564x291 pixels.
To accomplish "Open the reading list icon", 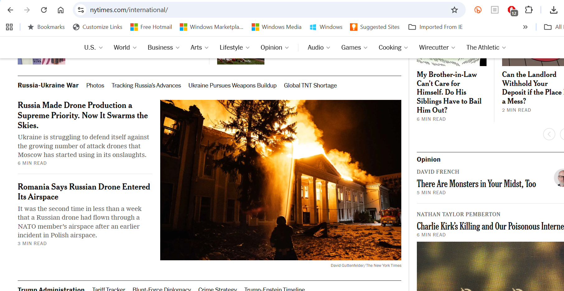I will click(494, 10).
